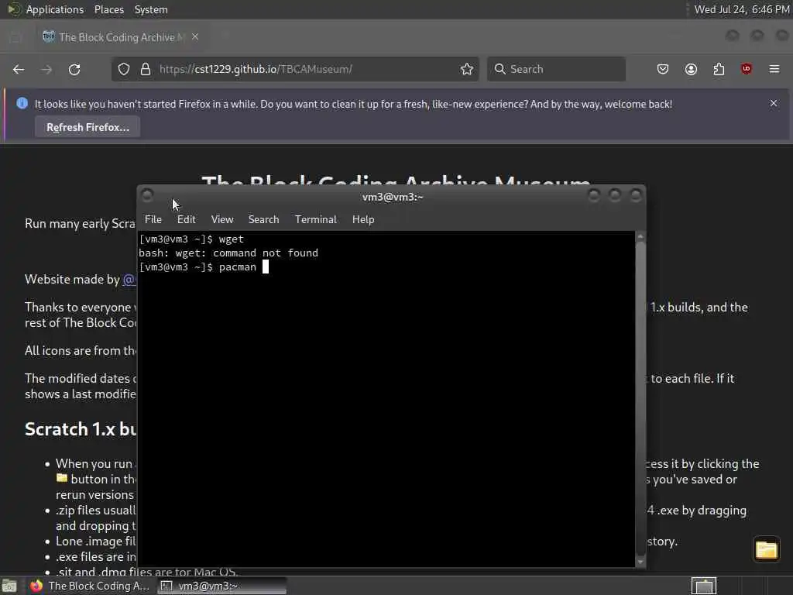
Task: Open the Applications panel menu
Action: pyautogui.click(x=55, y=9)
